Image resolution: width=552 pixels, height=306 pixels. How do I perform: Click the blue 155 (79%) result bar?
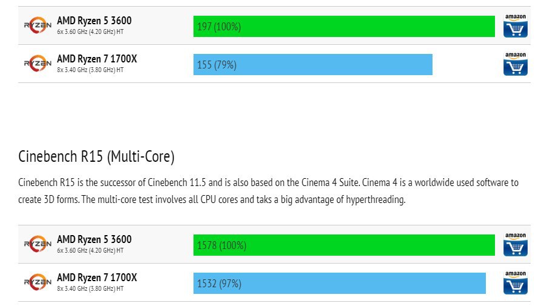(x=312, y=65)
